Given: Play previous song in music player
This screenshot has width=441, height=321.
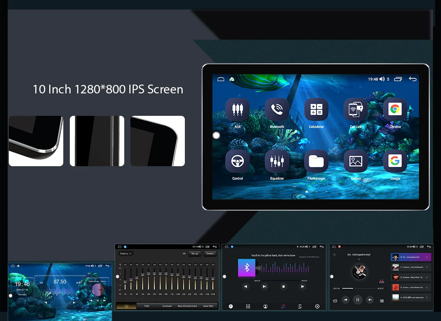Looking at the screenshot, I should pyautogui.click(x=345, y=300).
